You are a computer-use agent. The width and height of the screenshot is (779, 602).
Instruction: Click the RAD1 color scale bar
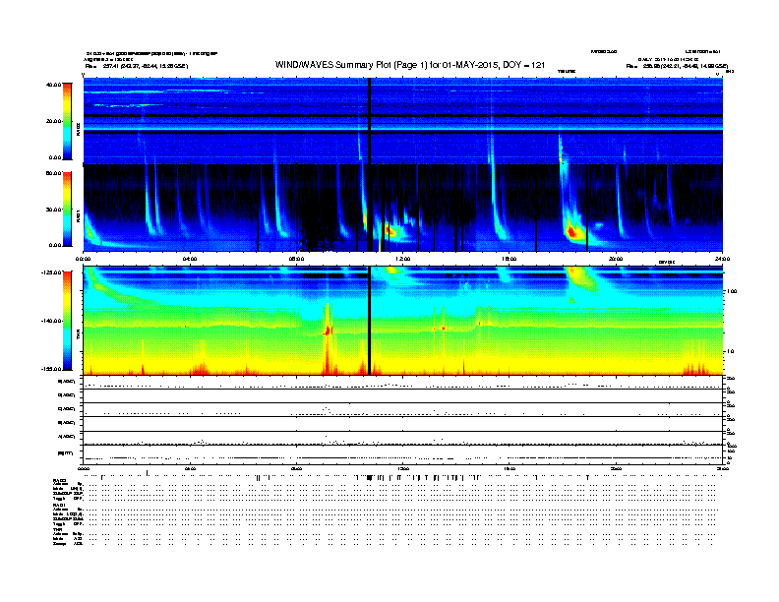[65, 208]
